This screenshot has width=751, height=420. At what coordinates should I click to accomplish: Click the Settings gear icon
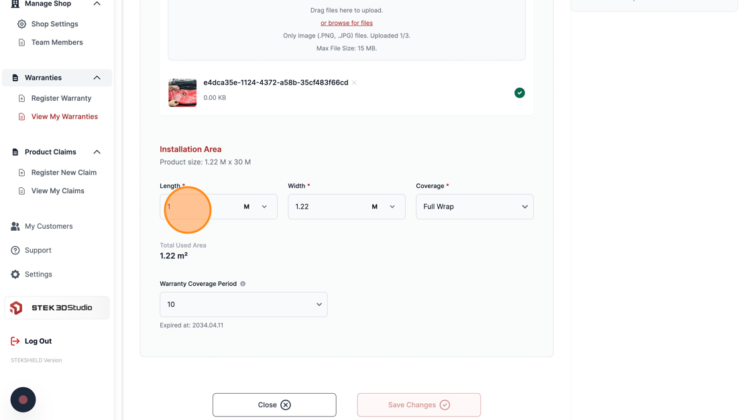click(x=15, y=274)
